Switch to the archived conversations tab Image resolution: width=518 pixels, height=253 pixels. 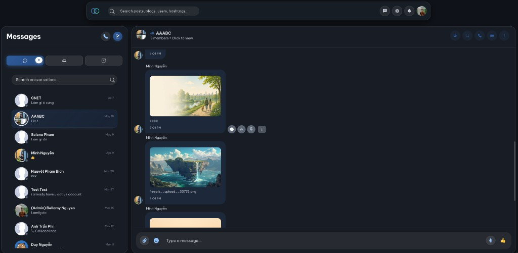(104, 61)
